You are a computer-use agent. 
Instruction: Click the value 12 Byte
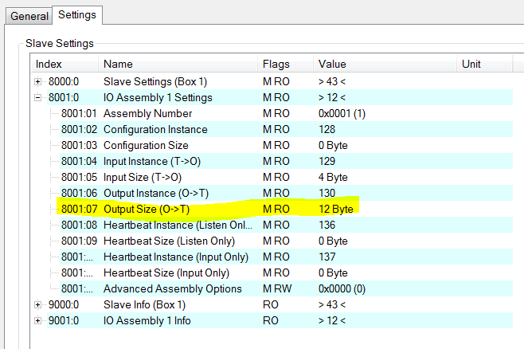pos(336,210)
